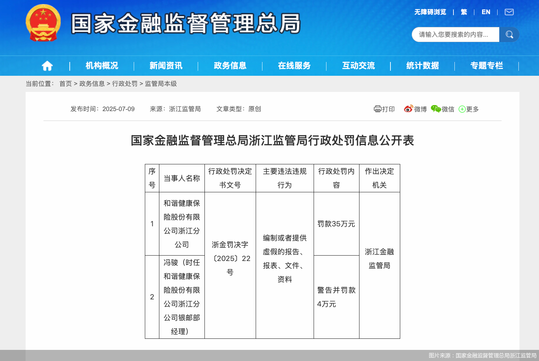Open the home icon in navigation bar

[47, 66]
